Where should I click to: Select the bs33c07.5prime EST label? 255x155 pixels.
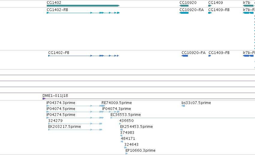[x=196, y=103]
